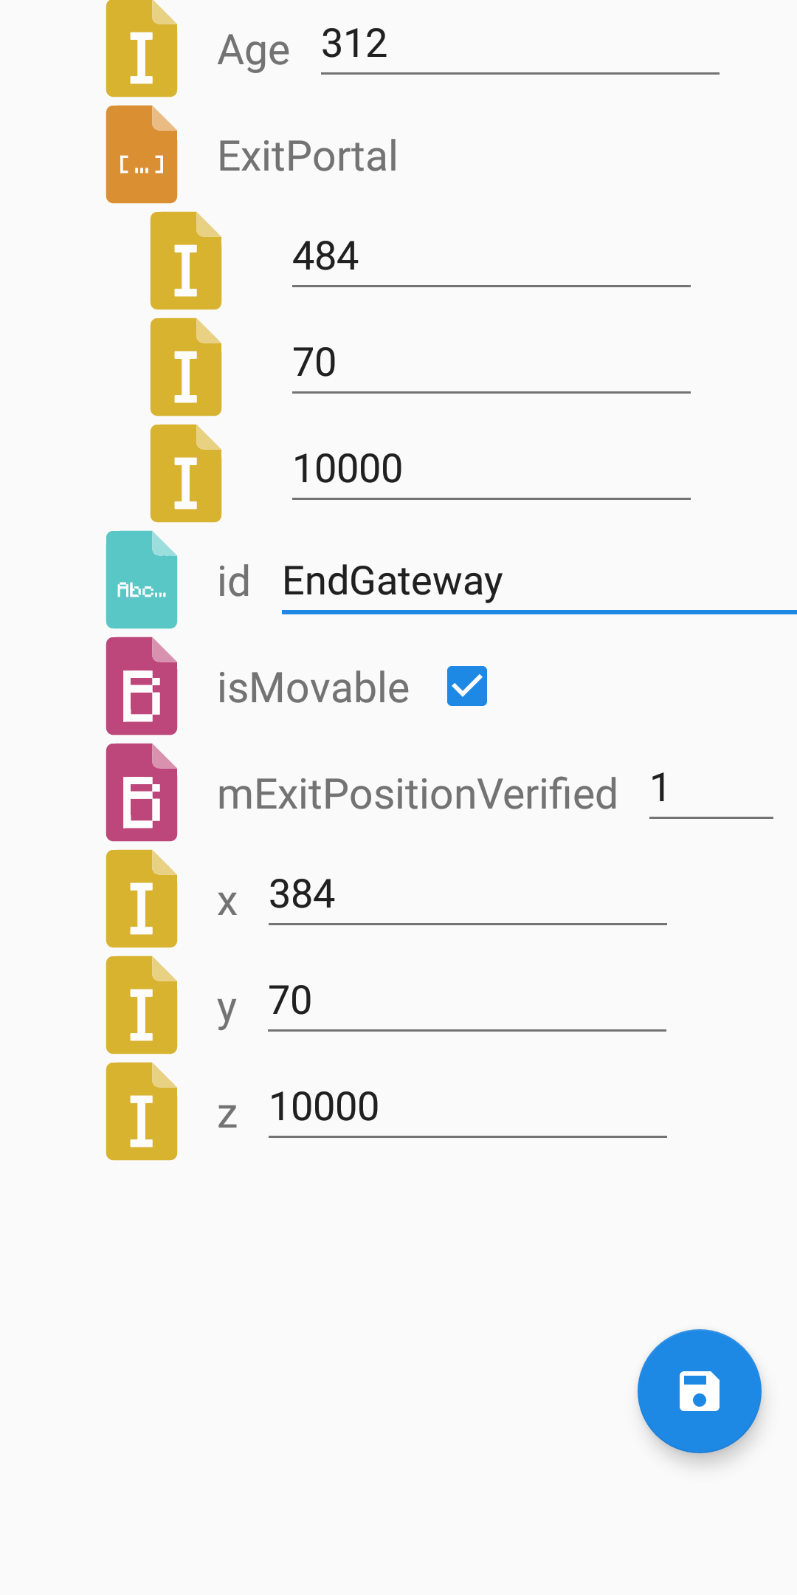Select the x coordinate field showing 384
This screenshot has width=797, height=1595.
pos(467,896)
